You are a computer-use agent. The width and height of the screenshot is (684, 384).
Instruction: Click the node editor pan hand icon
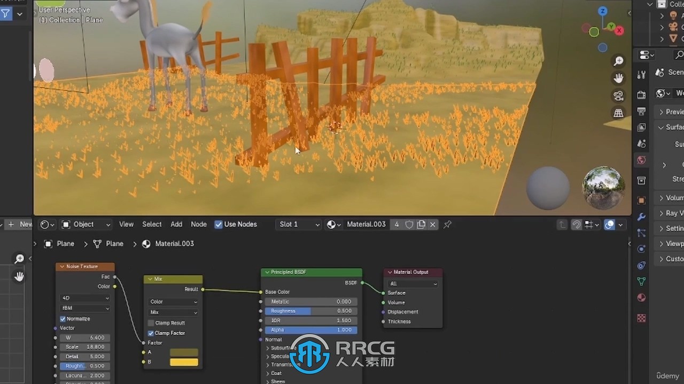click(19, 276)
